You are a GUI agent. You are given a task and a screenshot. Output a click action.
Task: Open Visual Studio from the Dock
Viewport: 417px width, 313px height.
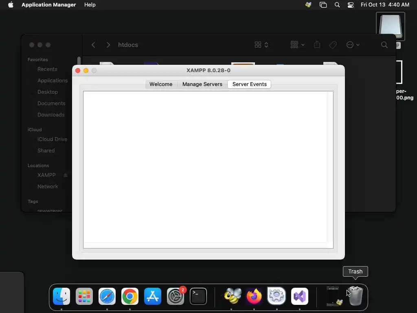(x=300, y=296)
